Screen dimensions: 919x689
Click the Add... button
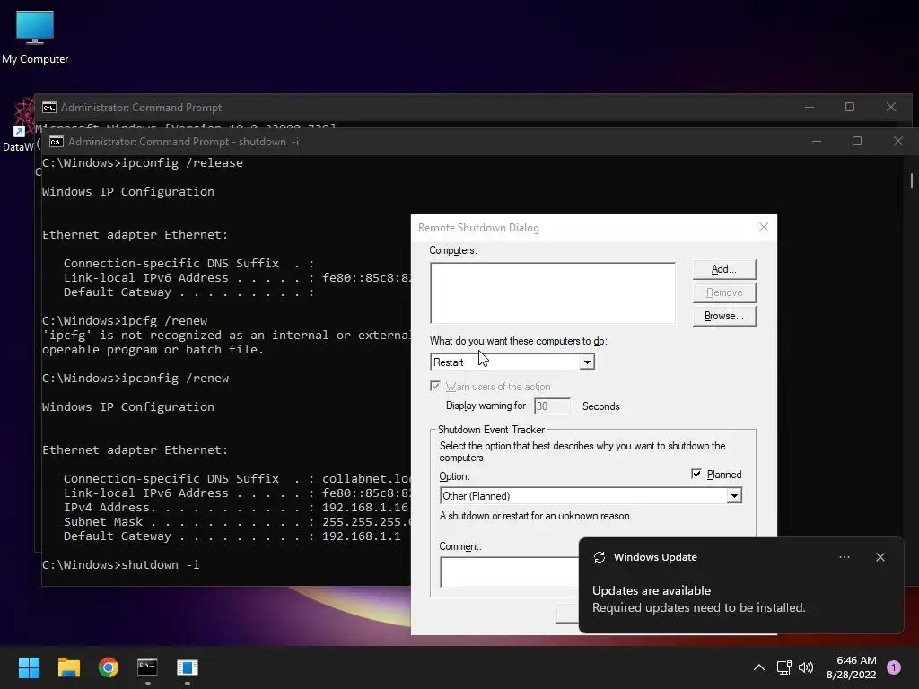(x=724, y=269)
